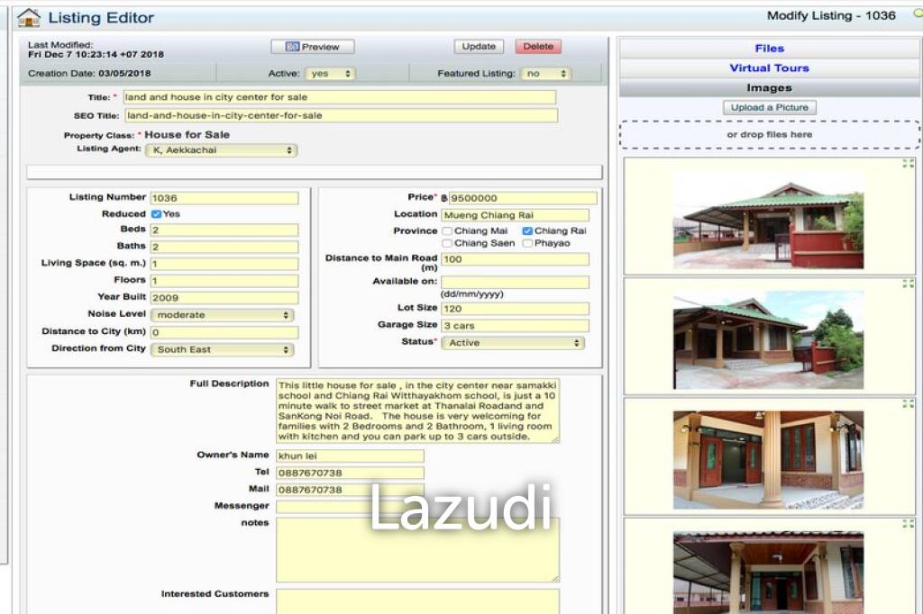Click the Baths field
This screenshot has width=923, height=614.
[224, 247]
